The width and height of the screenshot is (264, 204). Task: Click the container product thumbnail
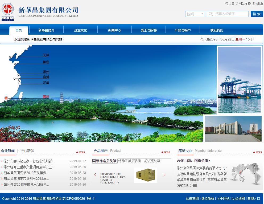(x=146, y=175)
